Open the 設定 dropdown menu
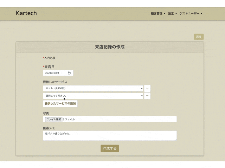Image resolution: width=225 pixels, height=168 pixels. 173,13
